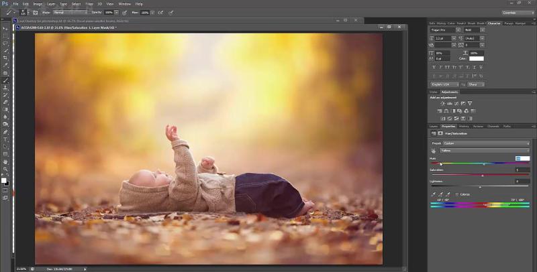
Task: Select the History Brush tool
Action: pos(5,95)
